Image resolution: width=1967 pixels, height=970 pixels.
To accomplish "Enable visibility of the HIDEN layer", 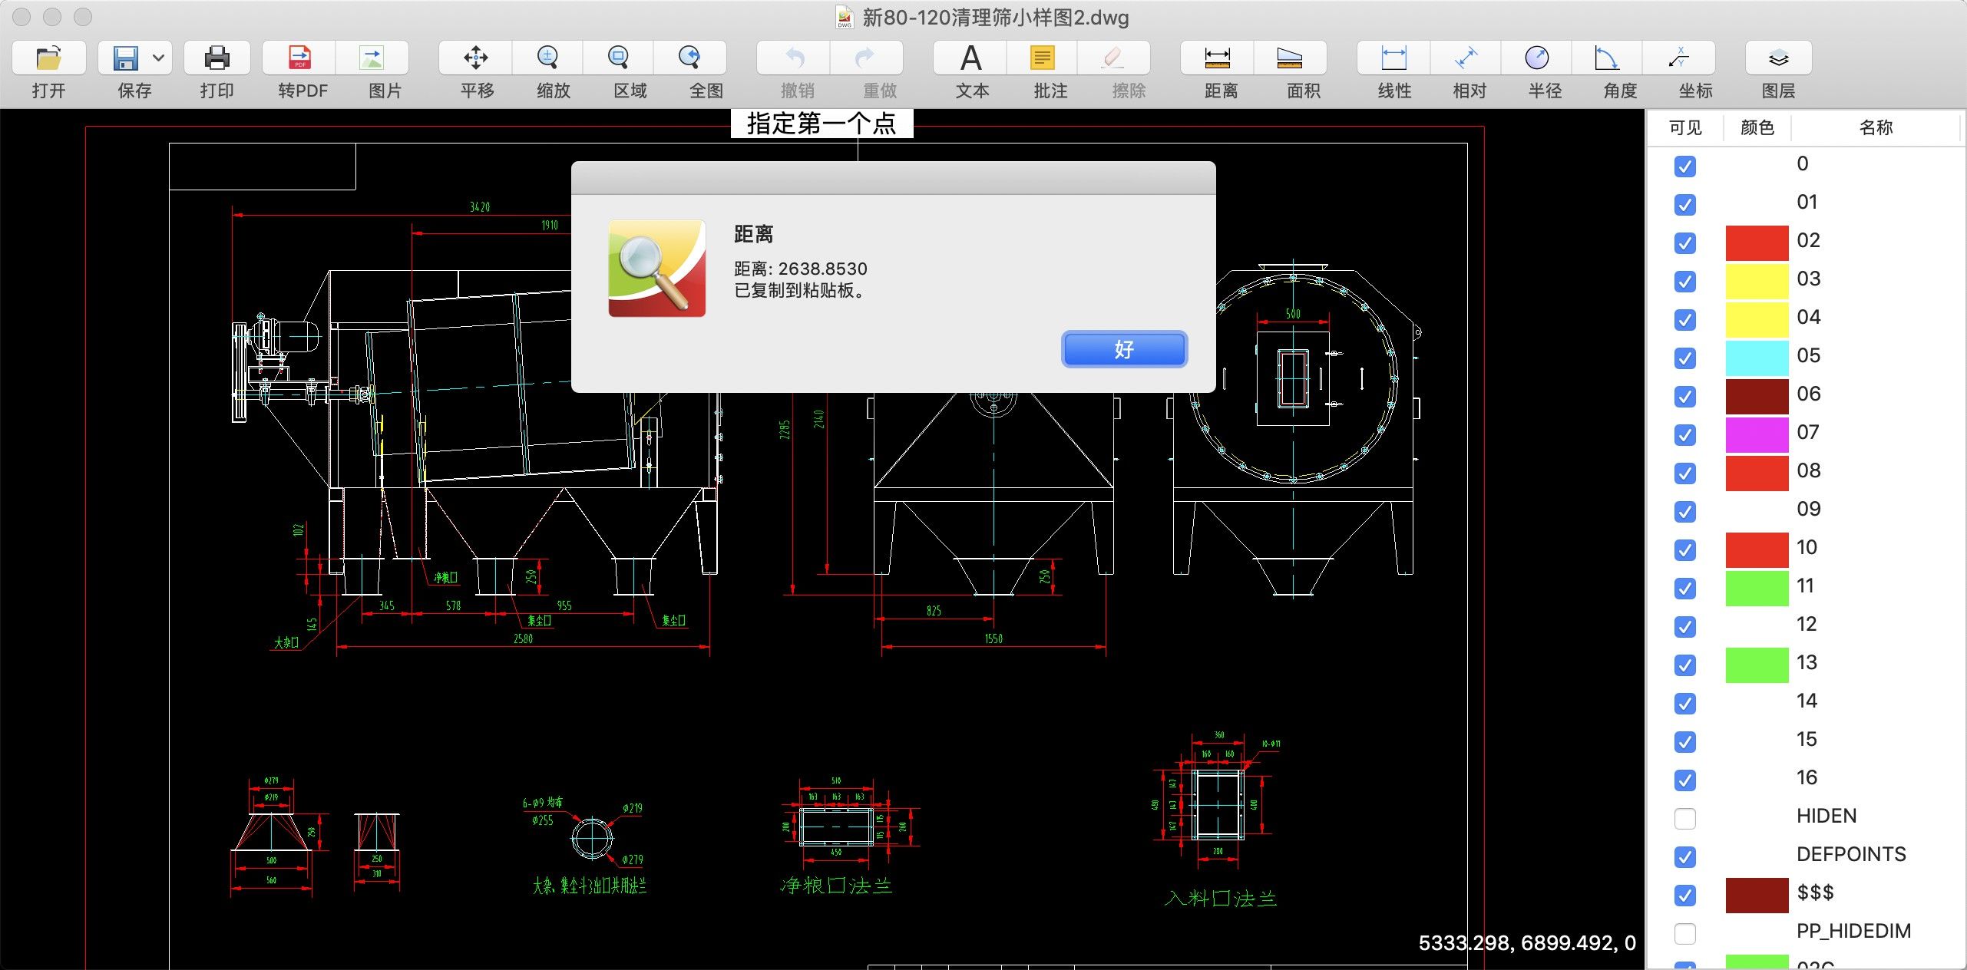I will coord(1685,818).
